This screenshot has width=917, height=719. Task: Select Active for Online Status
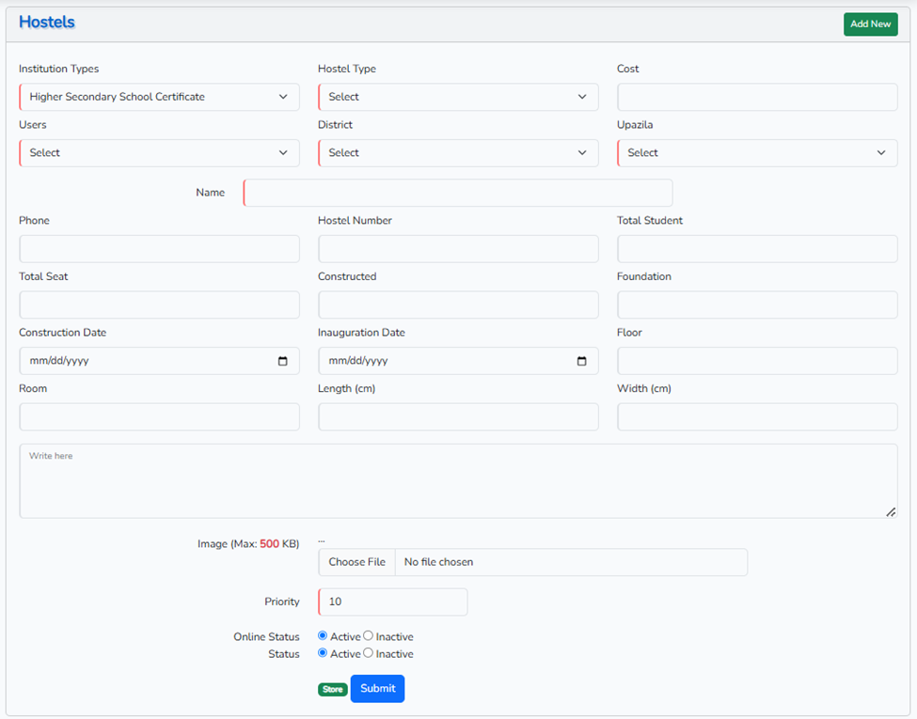tap(324, 636)
